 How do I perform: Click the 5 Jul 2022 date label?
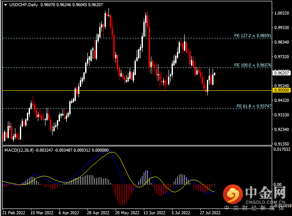point(181,212)
